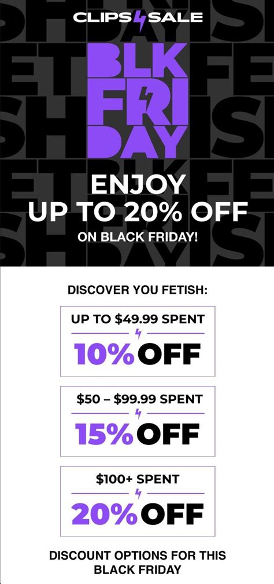Click the purple 15% text
This screenshot has height=584, width=274.
[x=104, y=435]
